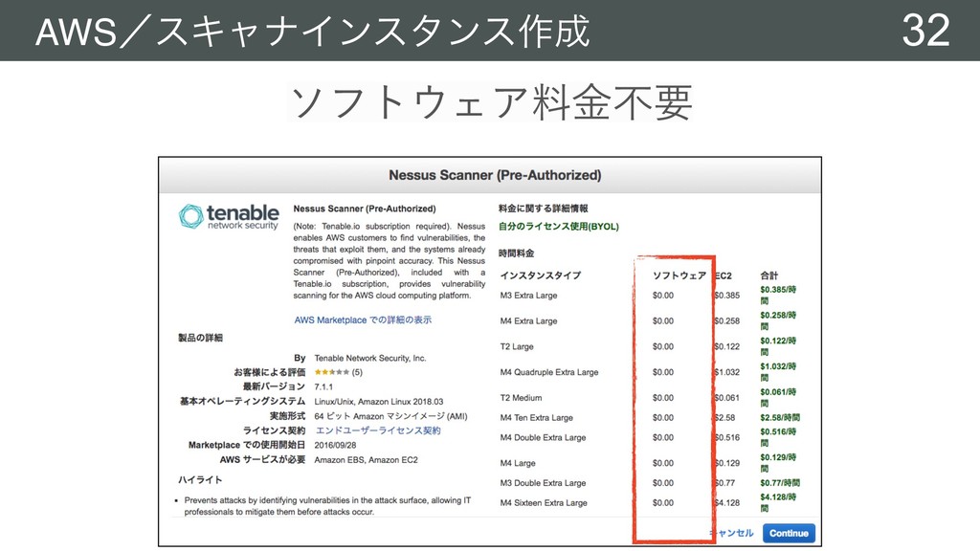Screen dimensions: 980x551
Task: Click the ソフトウェア column header
Action: (679, 275)
